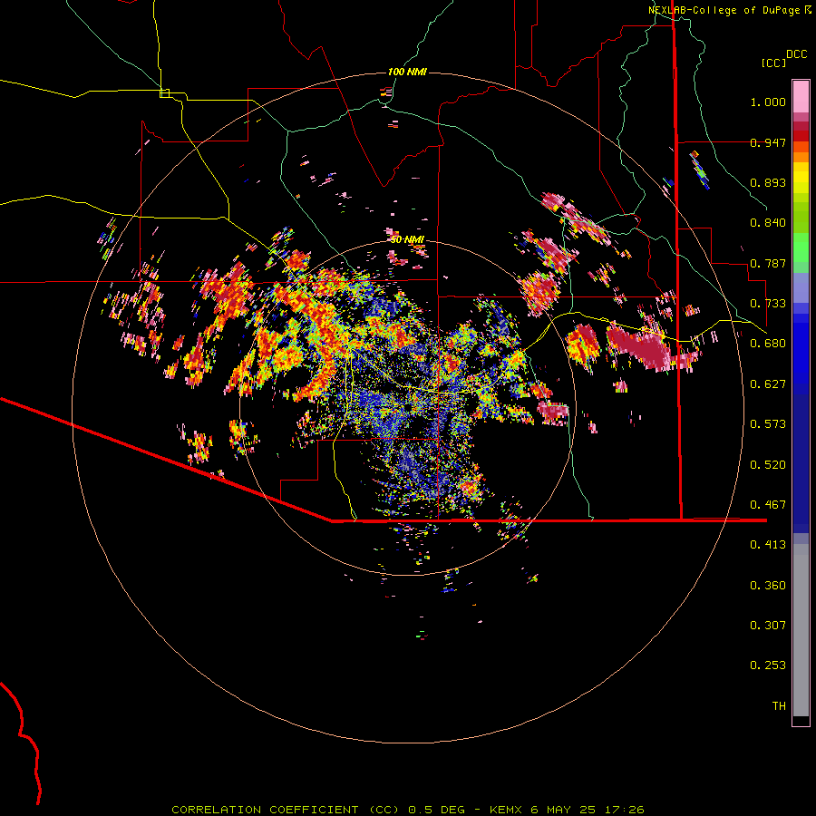Click the [CC] legend heading
This screenshot has height=816, width=816.
(773, 63)
